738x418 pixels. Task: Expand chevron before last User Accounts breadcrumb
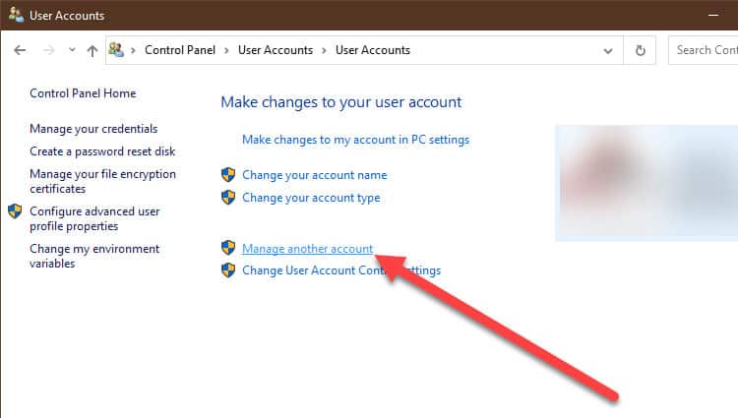coord(324,50)
